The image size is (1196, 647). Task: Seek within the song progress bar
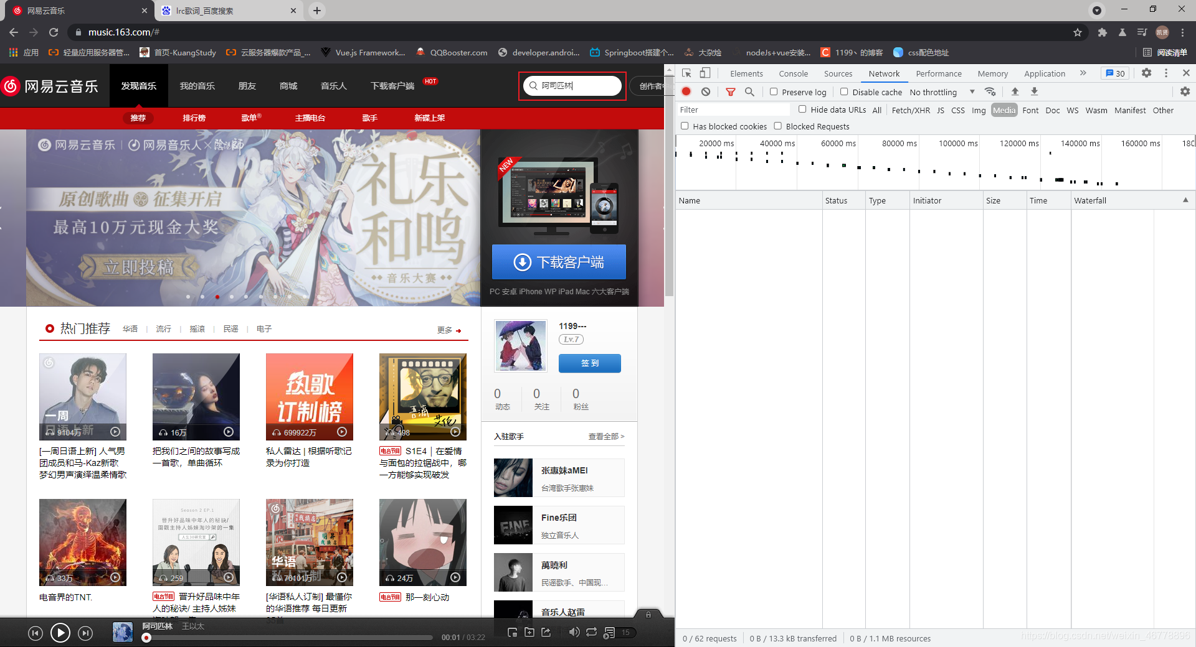pyautogui.click(x=288, y=638)
